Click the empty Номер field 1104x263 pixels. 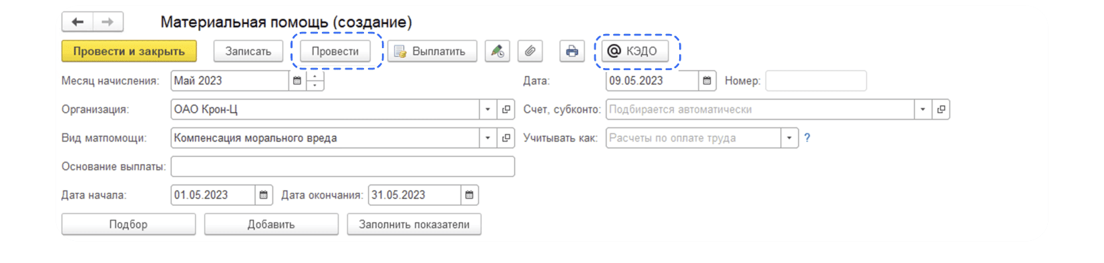pos(816,81)
